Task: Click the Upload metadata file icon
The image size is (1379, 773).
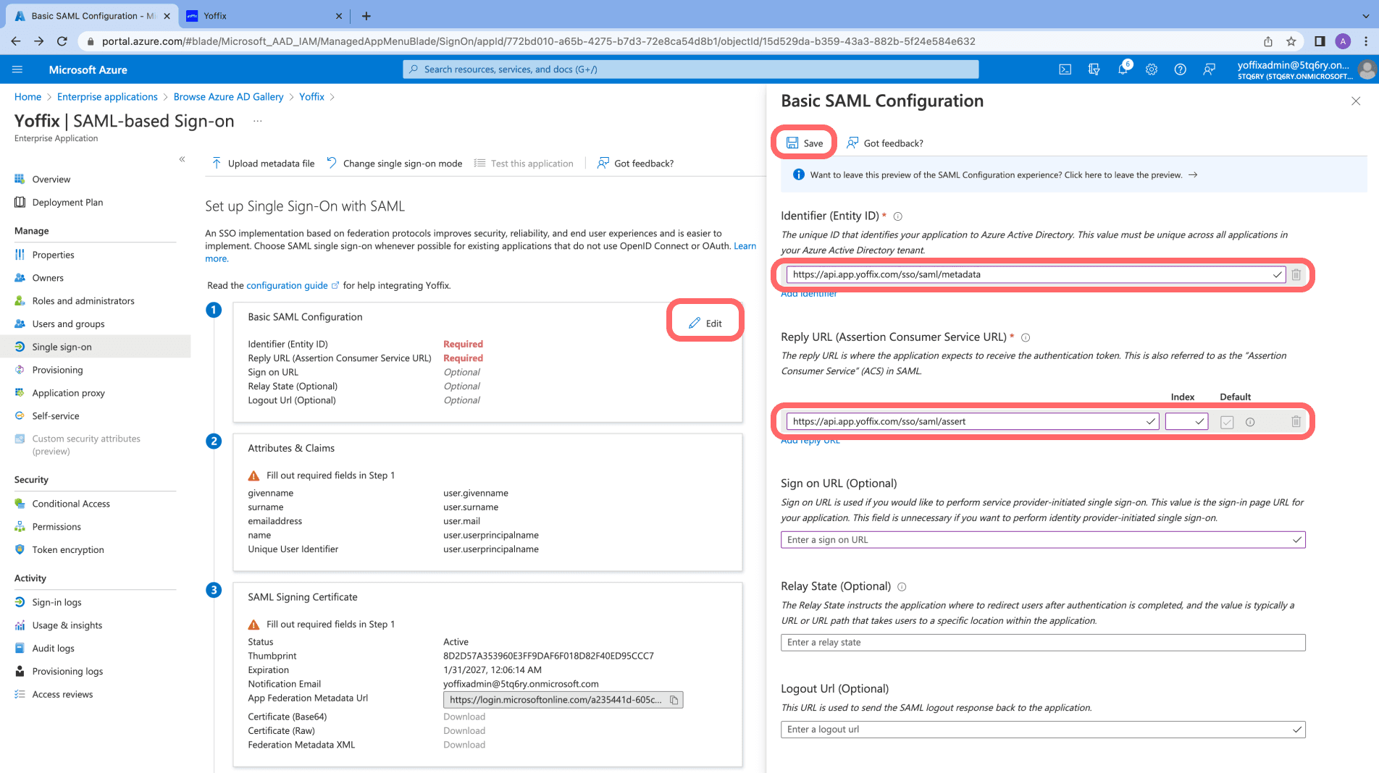Action: (x=216, y=163)
